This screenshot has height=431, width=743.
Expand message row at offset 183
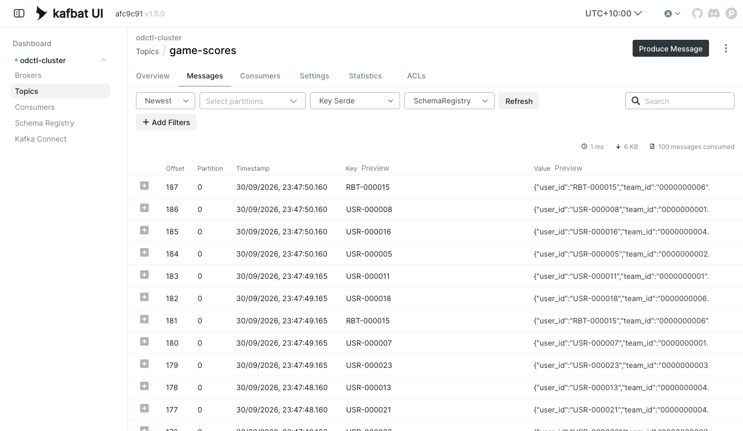144,275
